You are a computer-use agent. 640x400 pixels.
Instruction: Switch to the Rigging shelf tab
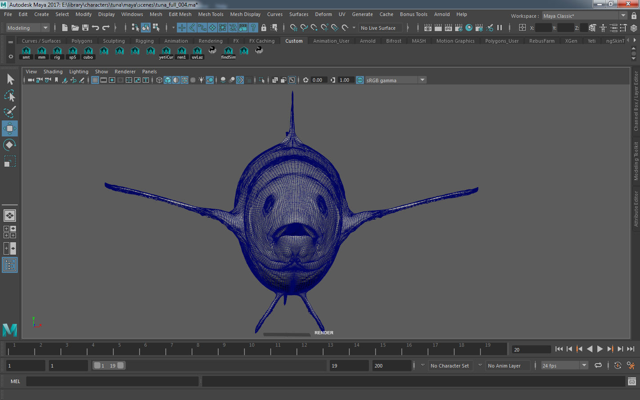tap(144, 41)
